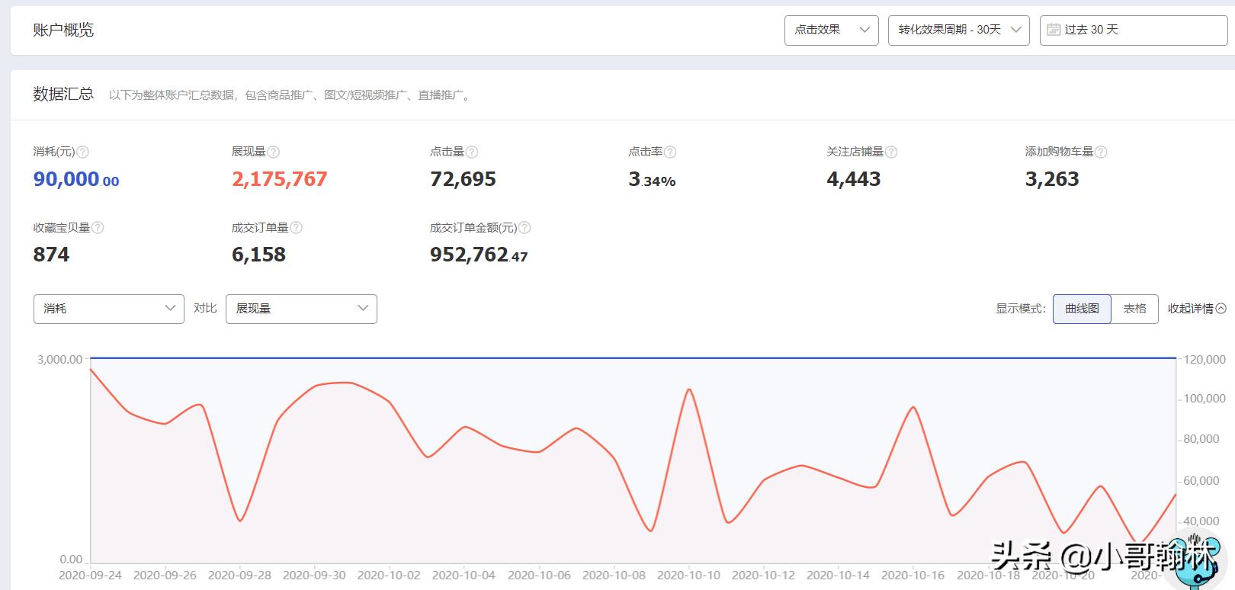Open the help icon next to 成交订单金额(元)
The width and height of the screenshot is (1235, 590).
(524, 227)
